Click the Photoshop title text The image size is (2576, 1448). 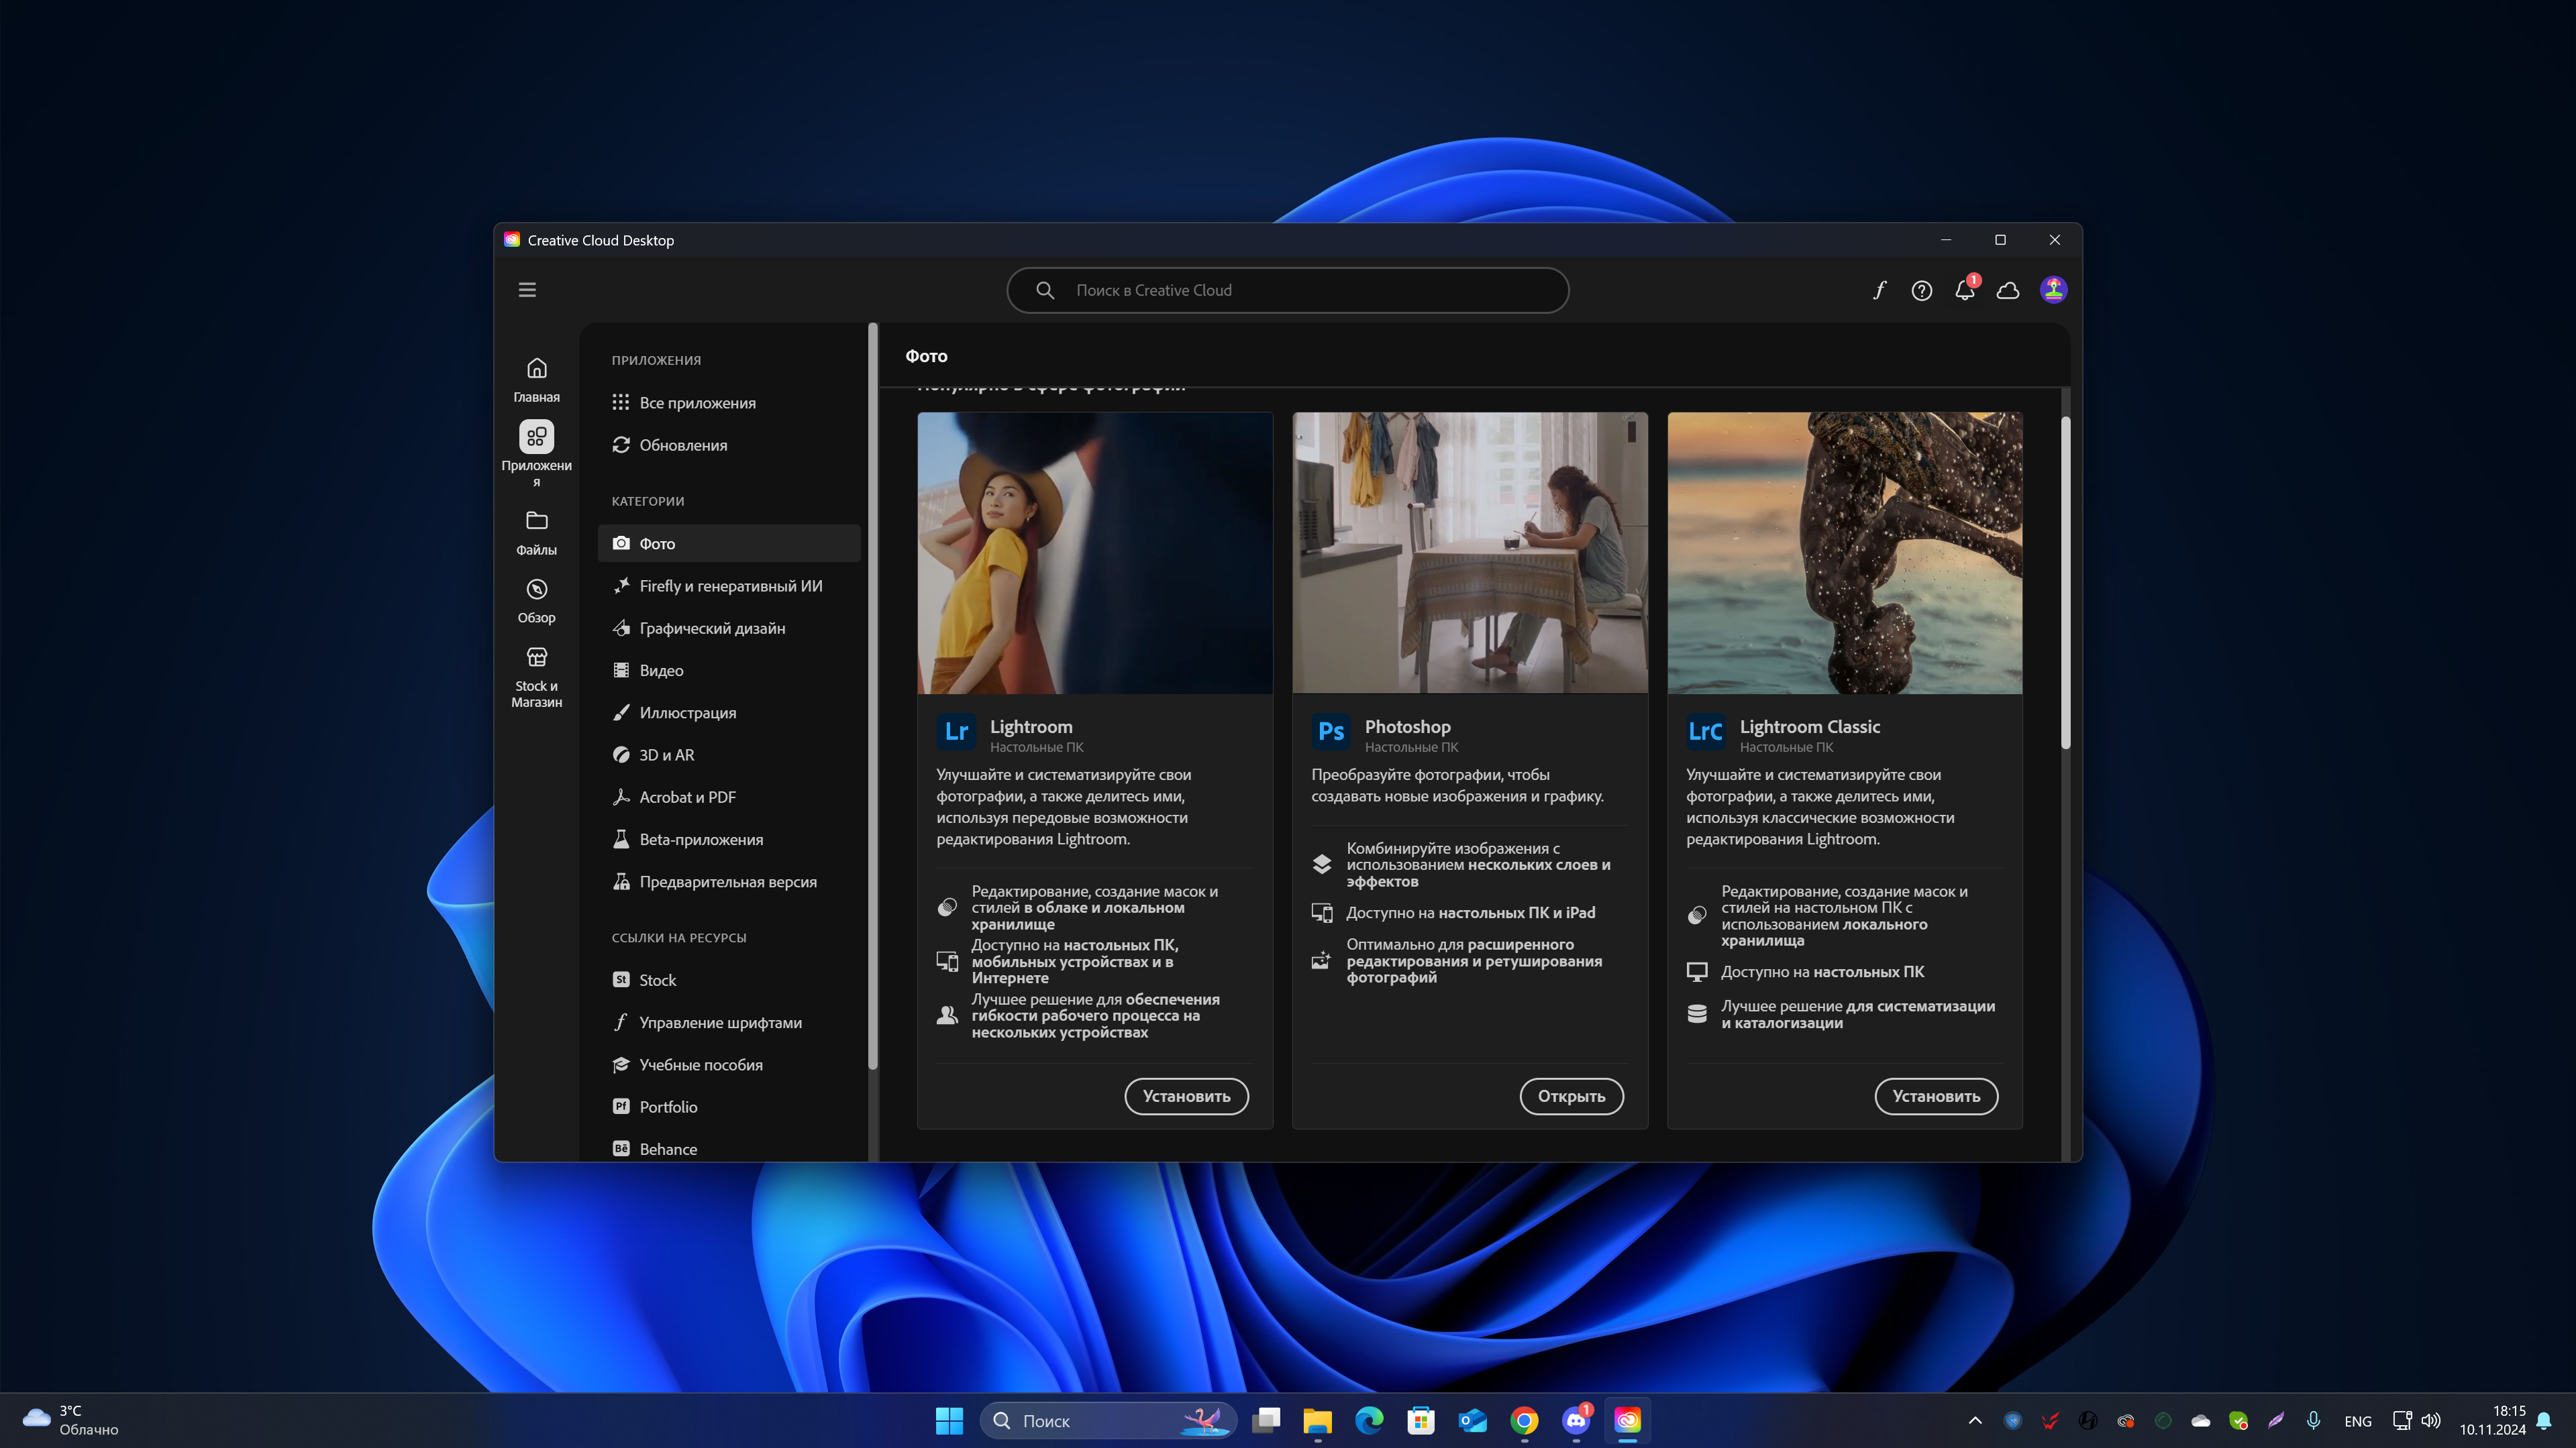[1407, 726]
